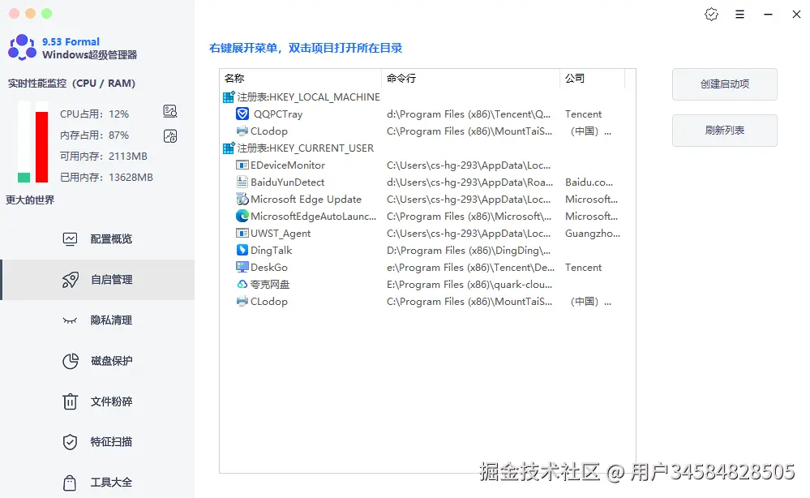Click the HKEY_LOCAL_MACHINE registry icon
Image resolution: width=810 pixels, height=498 pixels.
229,97
